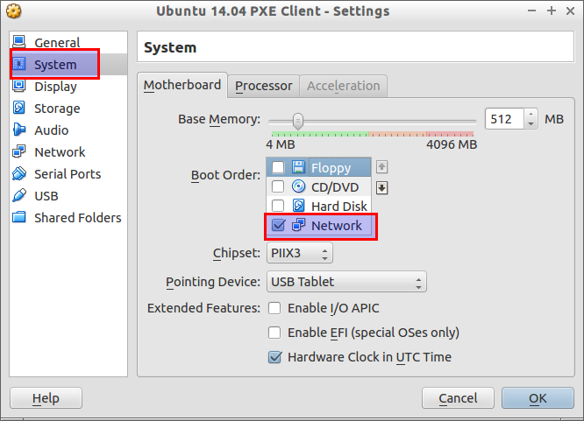Open the Serial Ports settings category
Screen dimensions: 584x421
click(68, 173)
